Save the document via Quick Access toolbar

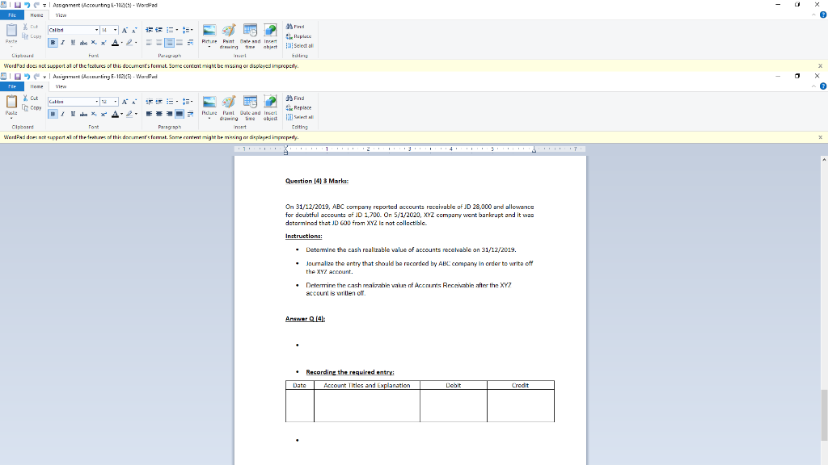point(18,77)
